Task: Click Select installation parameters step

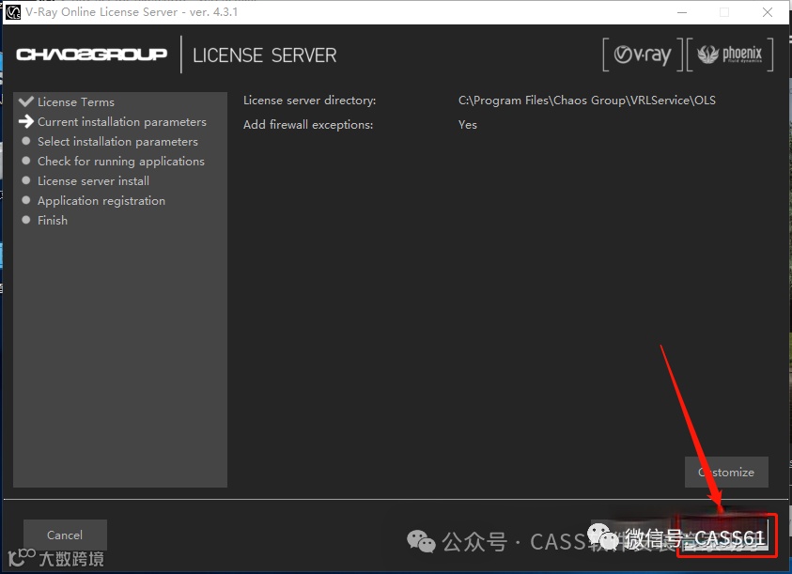Action: pyautogui.click(x=117, y=142)
